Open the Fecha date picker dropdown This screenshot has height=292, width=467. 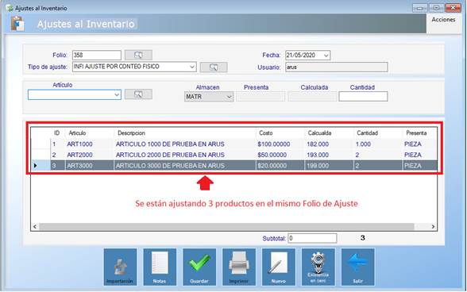(x=326, y=56)
